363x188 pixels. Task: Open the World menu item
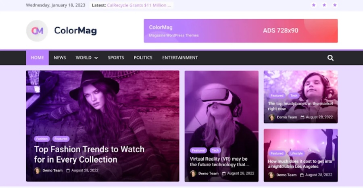83,58
